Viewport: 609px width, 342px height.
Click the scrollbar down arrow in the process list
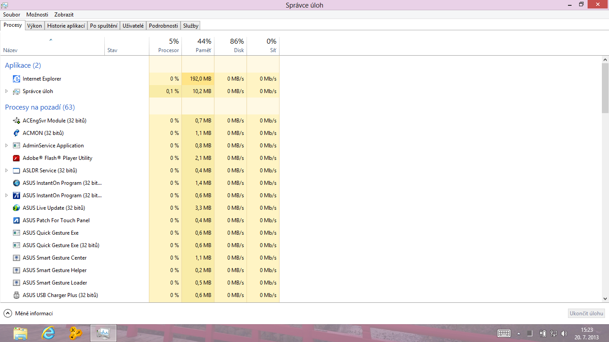coord(605,299)
